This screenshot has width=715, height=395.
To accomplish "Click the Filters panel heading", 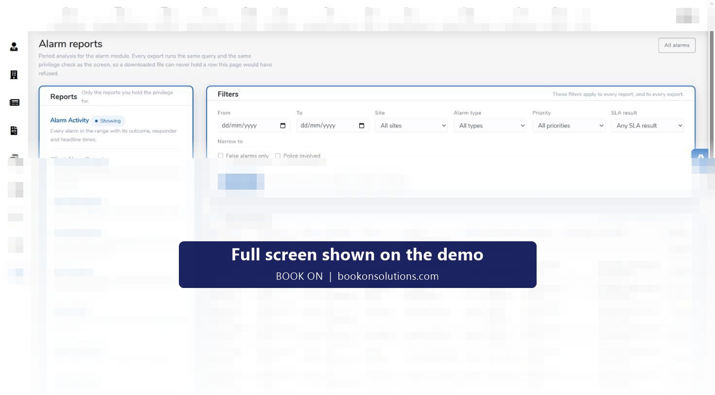I will point(228,94).
